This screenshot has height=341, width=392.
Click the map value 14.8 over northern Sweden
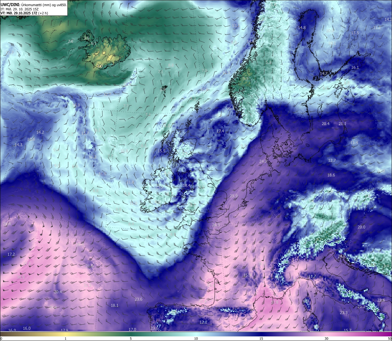click(x=302, y=28)
